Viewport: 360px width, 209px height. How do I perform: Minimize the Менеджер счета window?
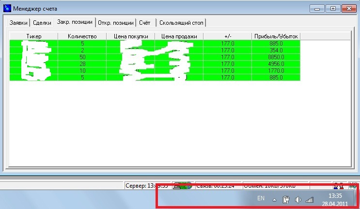click(317, 9)
